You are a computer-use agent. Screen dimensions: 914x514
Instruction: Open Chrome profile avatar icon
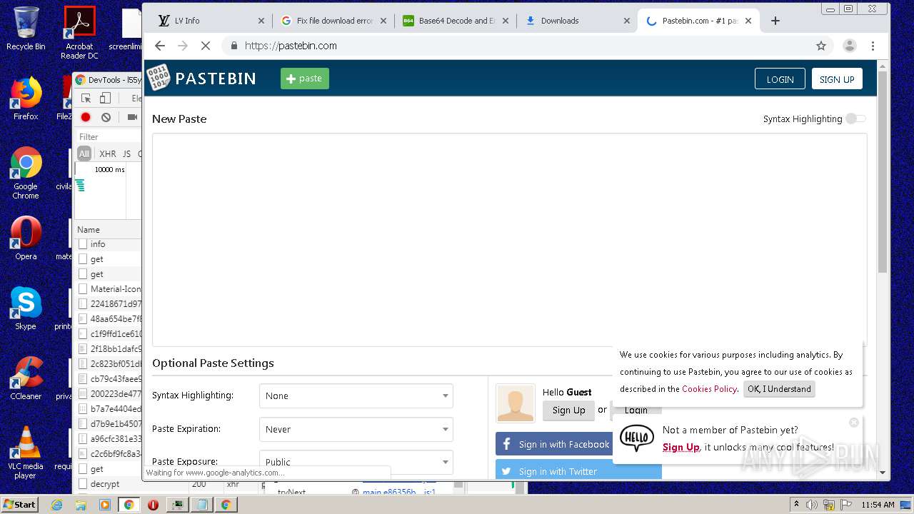coord(850,46)
